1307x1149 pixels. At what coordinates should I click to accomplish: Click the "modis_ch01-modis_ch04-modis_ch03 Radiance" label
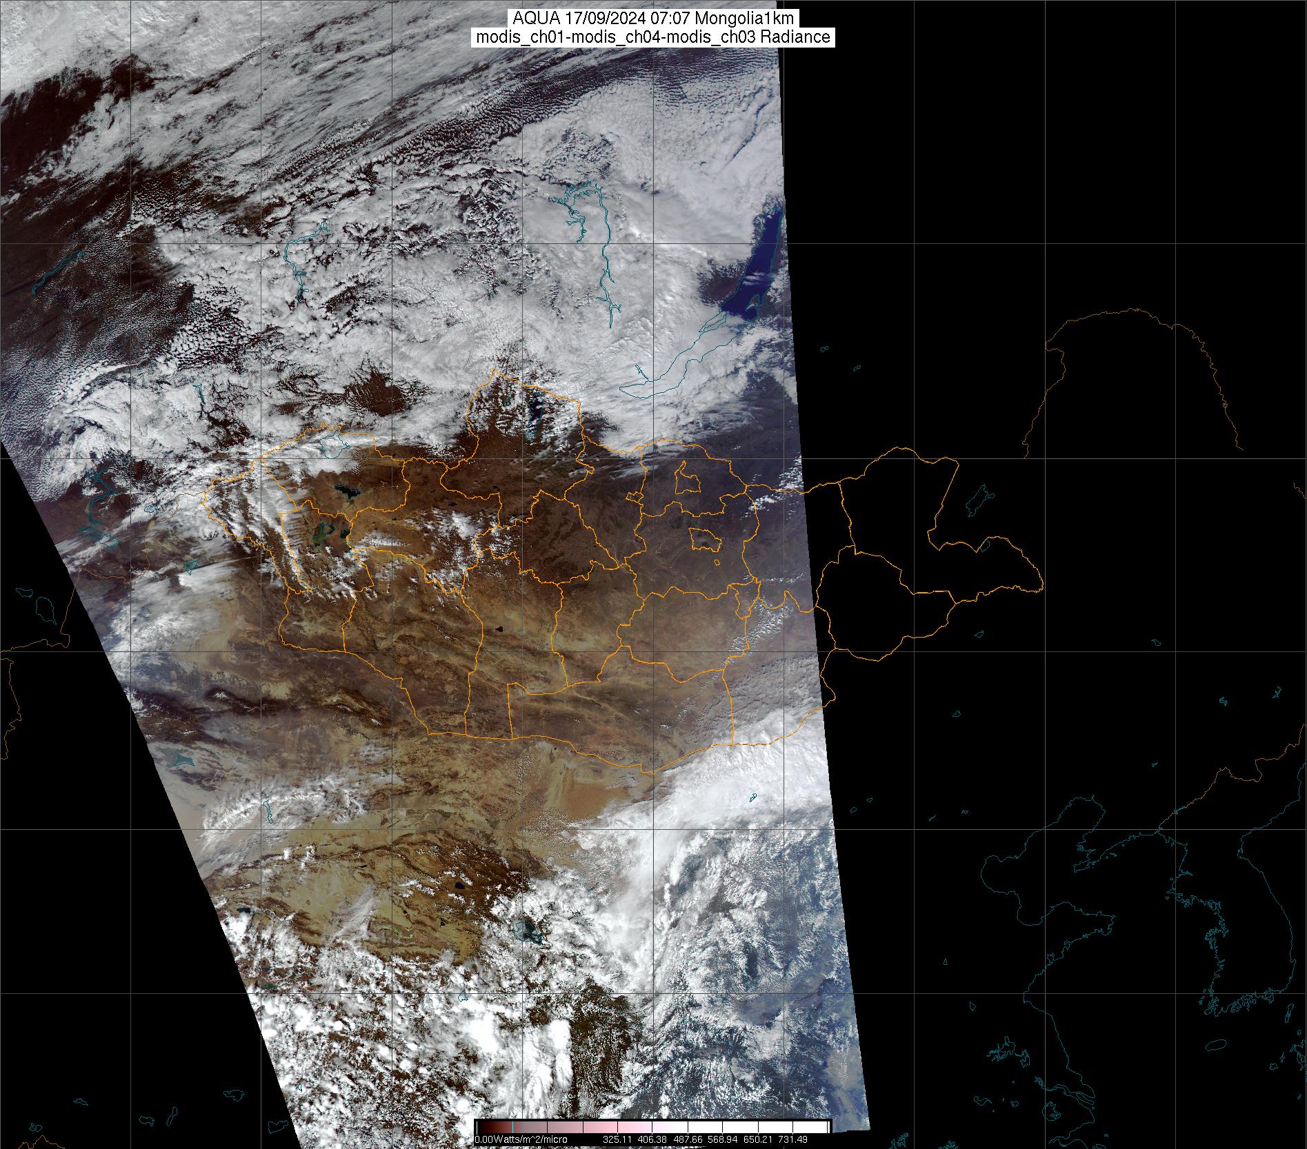click(x=653, y=37)
